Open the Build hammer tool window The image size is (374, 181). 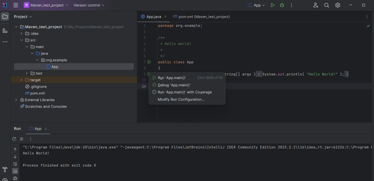(x=5, y=169)
